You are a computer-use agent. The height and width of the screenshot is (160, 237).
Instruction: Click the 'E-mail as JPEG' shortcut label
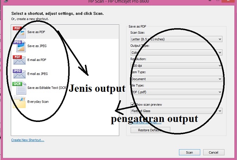click(37, 74)
